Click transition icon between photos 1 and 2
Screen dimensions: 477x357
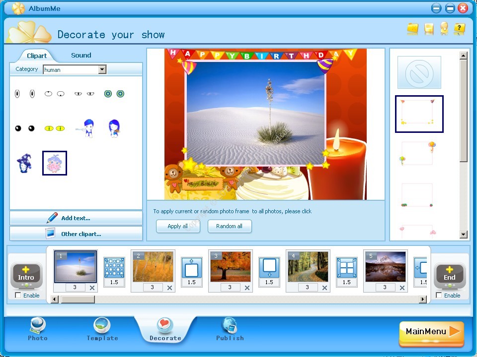pos(114,268)
